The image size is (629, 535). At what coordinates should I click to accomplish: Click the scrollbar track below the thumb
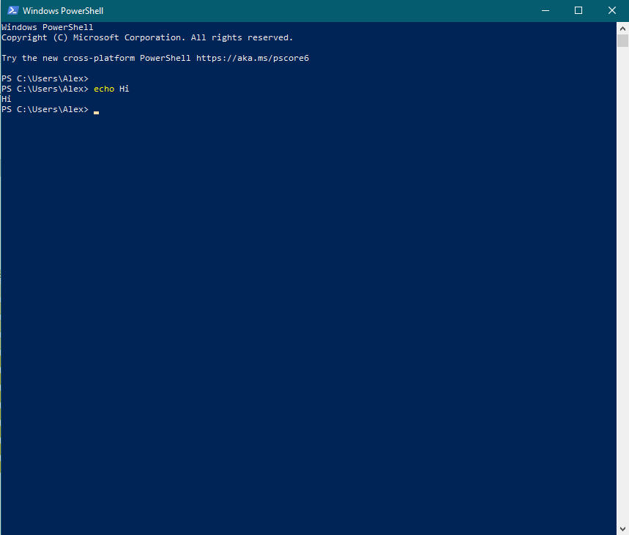(x=623, y=293)
